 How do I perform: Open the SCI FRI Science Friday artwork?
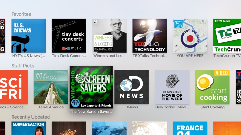coord(14,87)
